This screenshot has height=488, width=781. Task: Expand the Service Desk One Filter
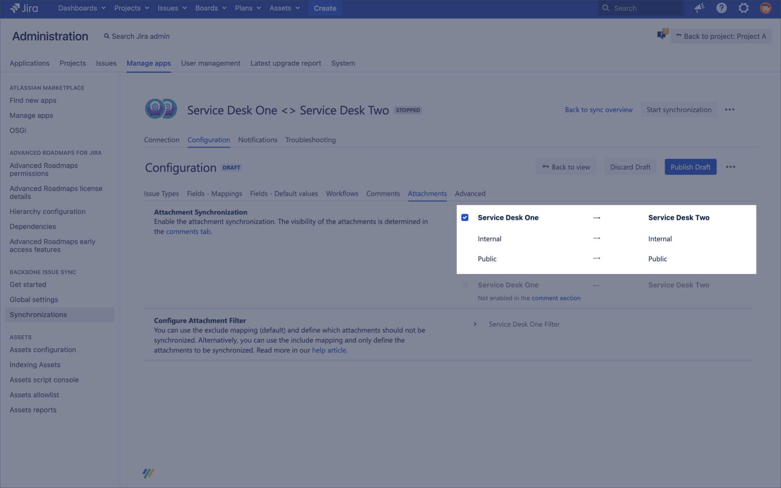point(475,324)
